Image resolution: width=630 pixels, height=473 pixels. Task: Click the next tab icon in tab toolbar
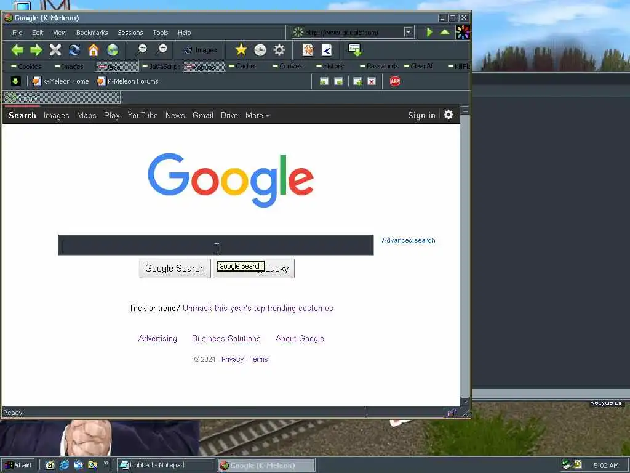[x=339, y=81]
